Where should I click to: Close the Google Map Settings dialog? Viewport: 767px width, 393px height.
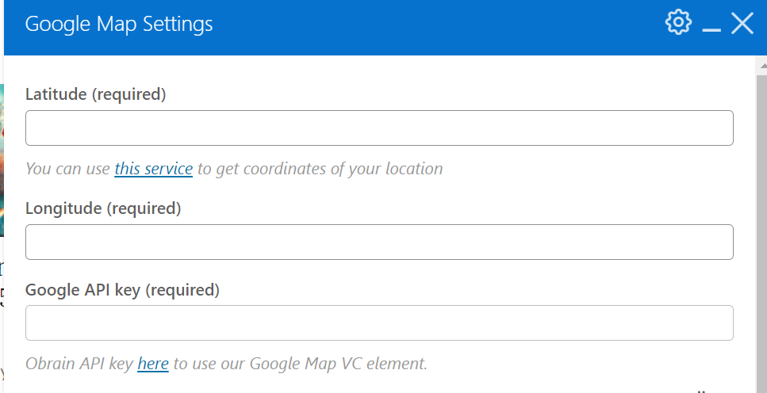[742, 23]
